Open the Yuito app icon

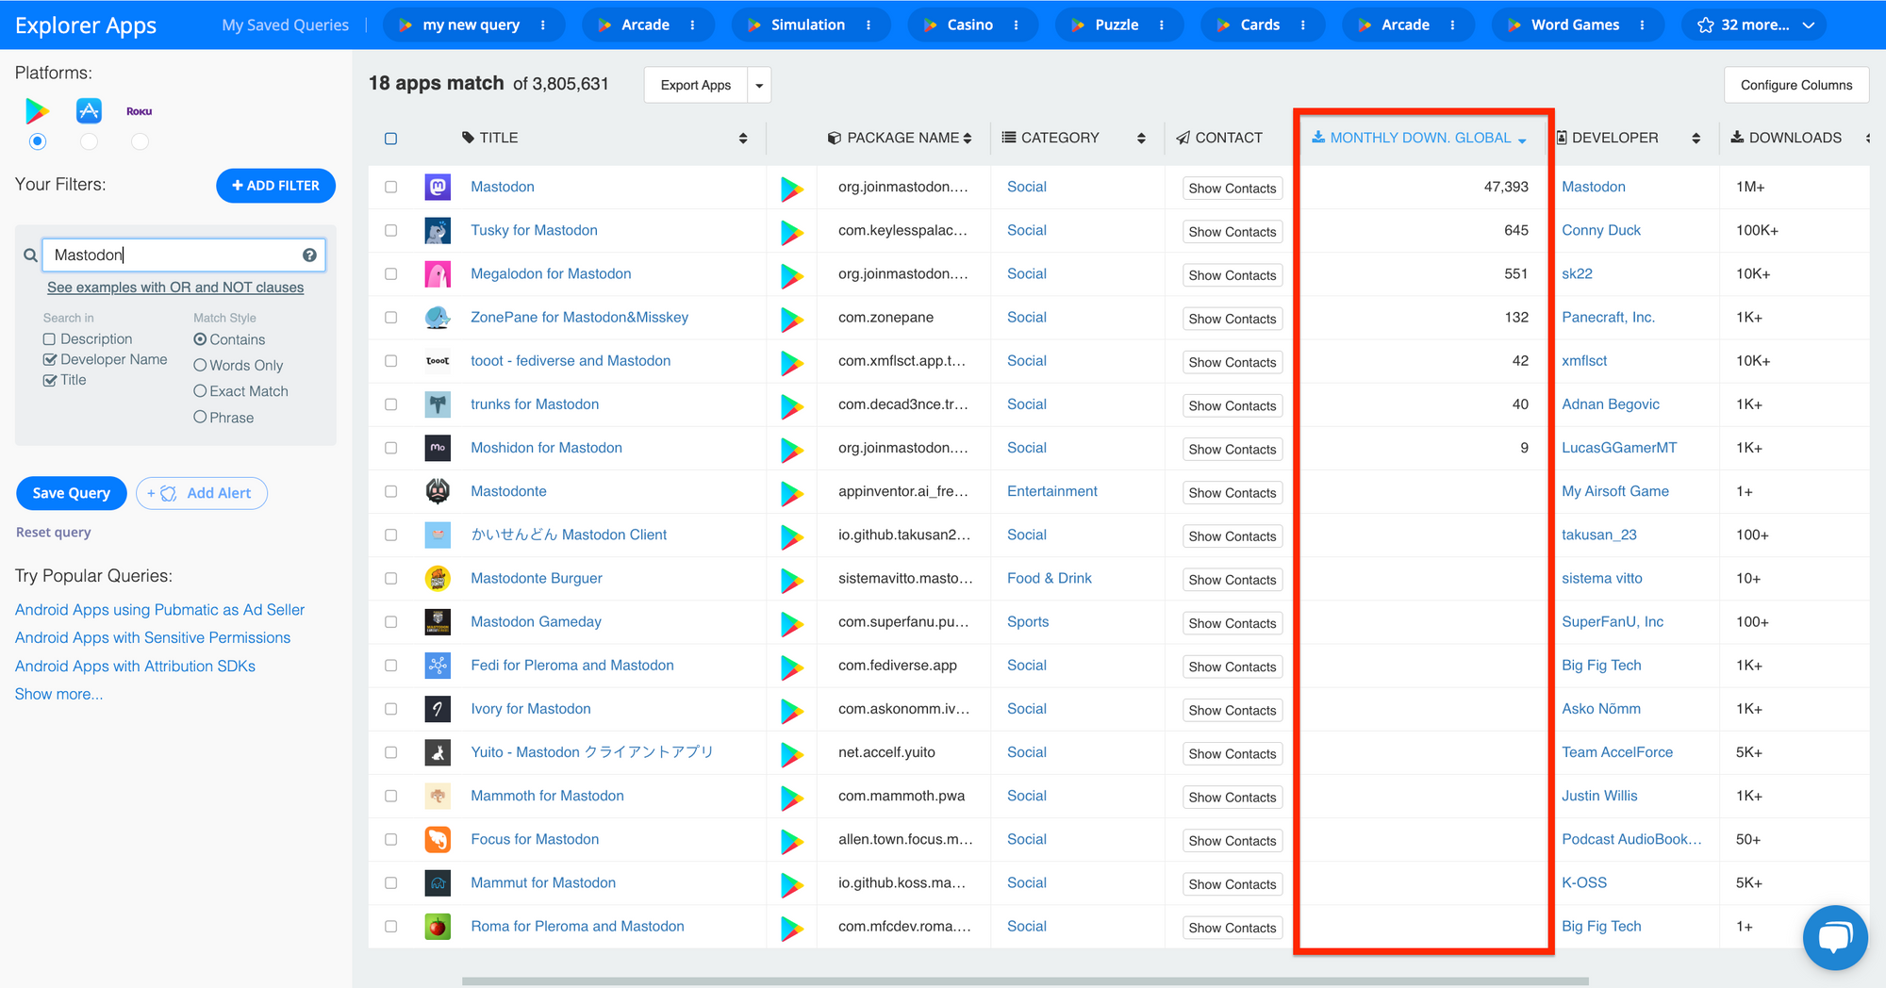[438, 752]
